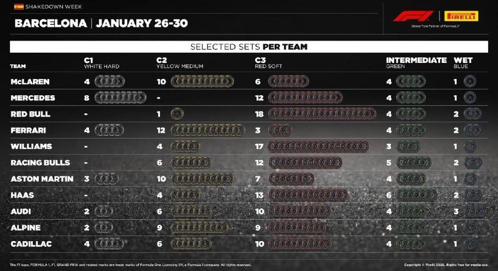Click the Racing Bulls team name

[38, 163]
